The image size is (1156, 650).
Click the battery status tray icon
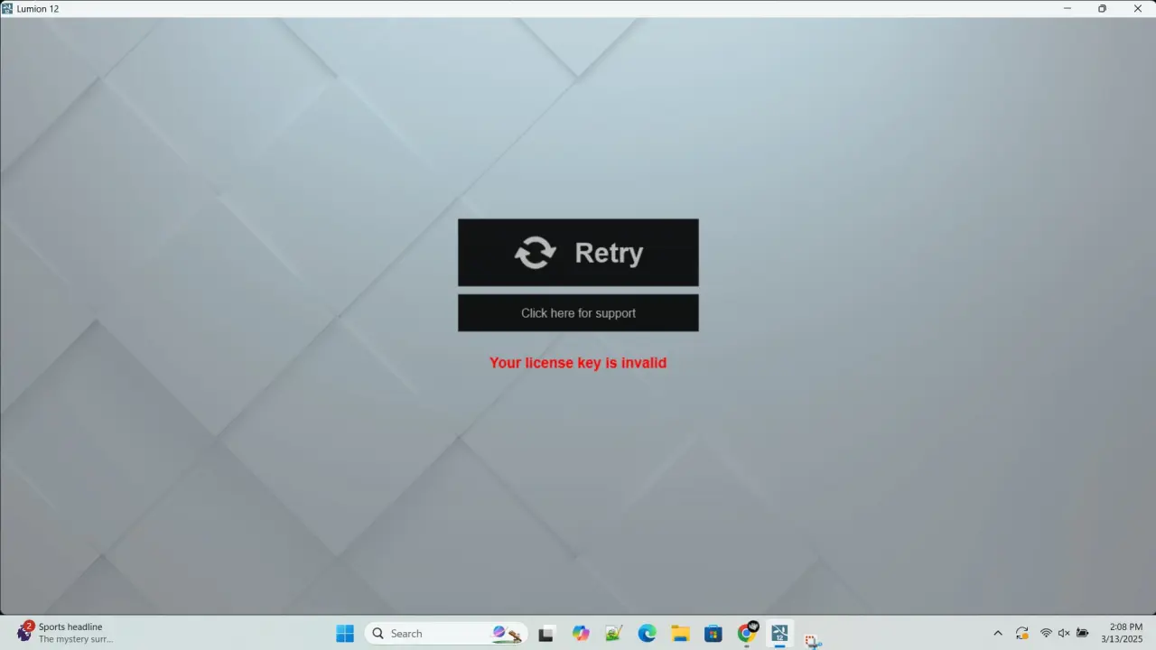[1083, 633]
